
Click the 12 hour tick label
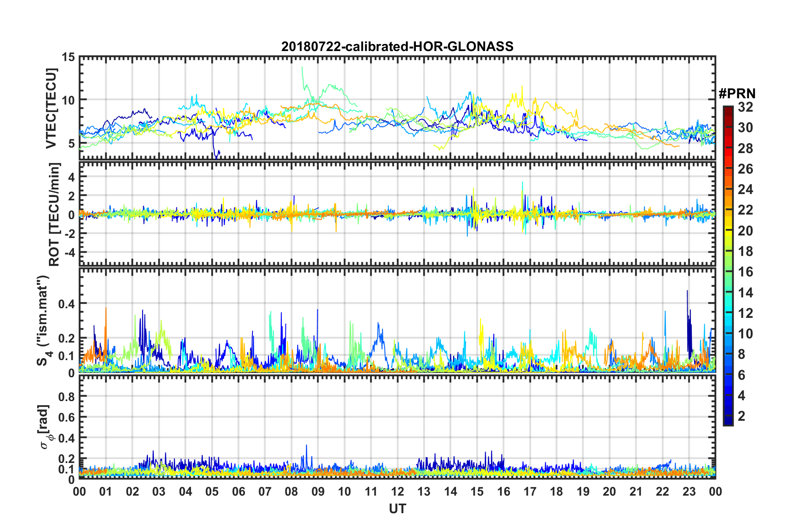(397, 491)
